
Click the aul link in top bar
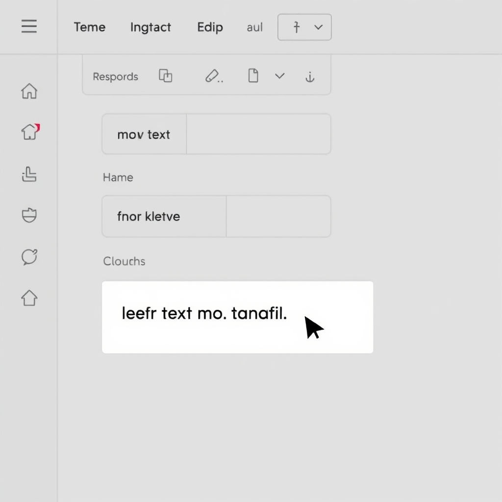(254, 27)
